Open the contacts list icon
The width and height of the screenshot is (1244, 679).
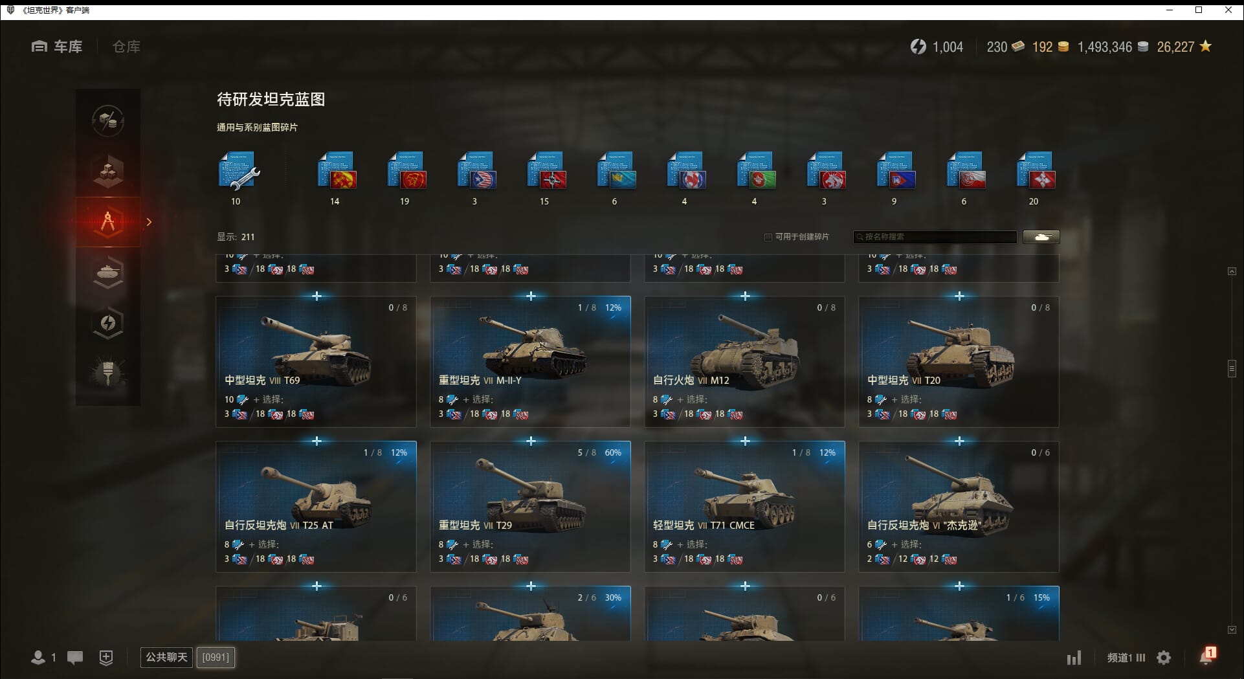[x=39, y=658]
